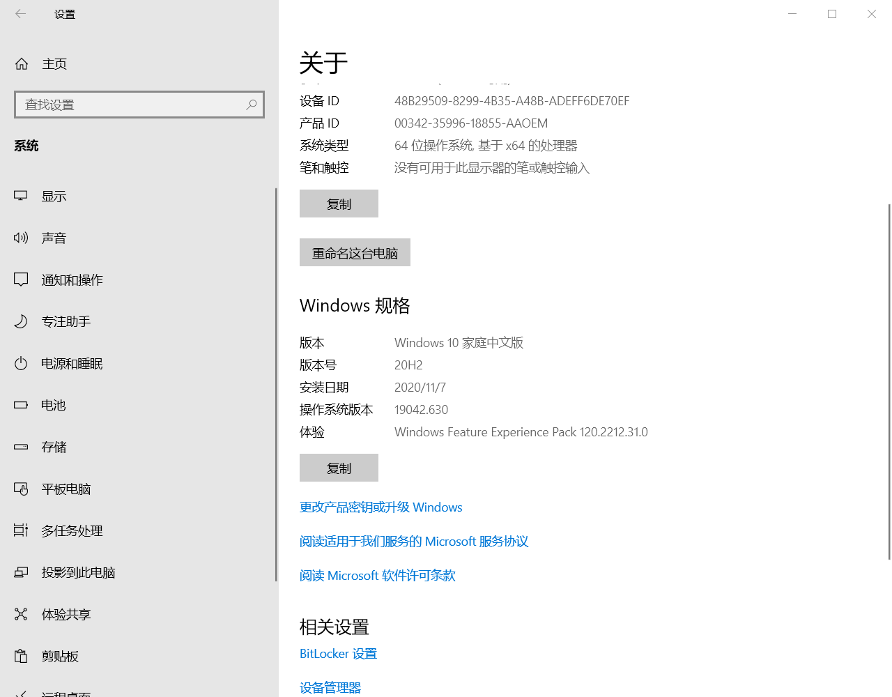This screenshot has height=697, width=892.
Task: Click the 查找设置 search field
Action: pos(139,105)
